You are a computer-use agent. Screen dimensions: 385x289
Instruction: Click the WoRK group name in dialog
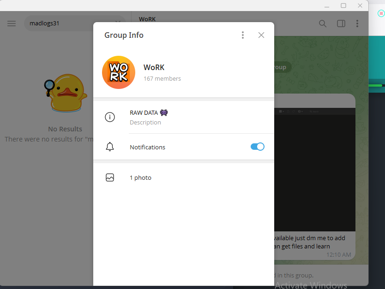(x=154, y=68)
